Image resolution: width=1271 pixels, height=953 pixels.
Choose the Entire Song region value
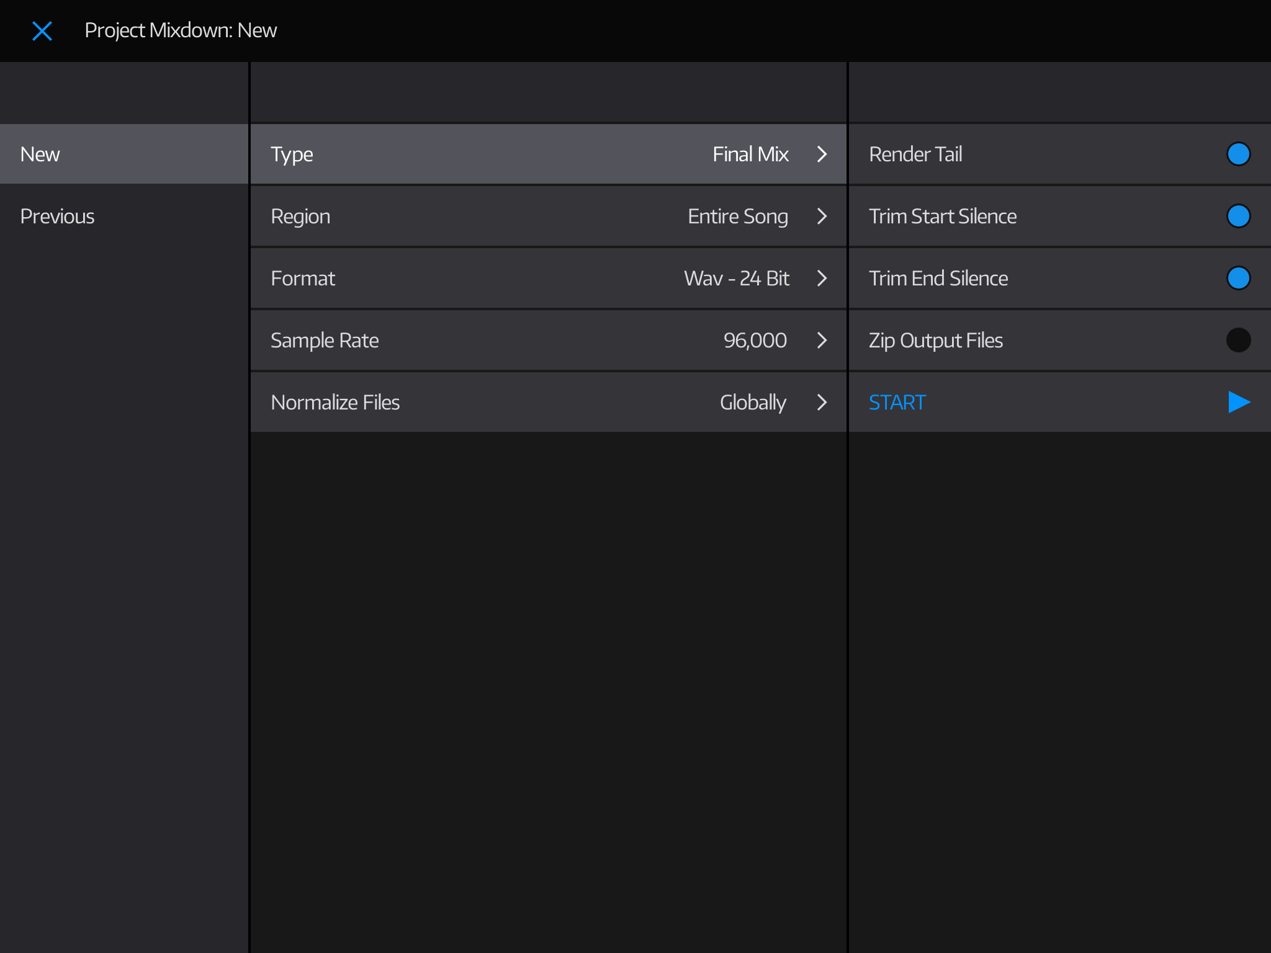pos(738,216)
